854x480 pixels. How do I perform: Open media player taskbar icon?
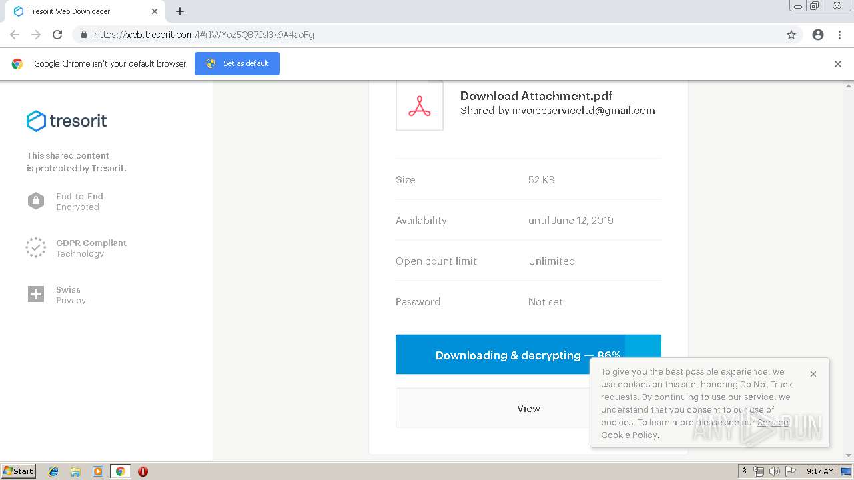point(98,471)
